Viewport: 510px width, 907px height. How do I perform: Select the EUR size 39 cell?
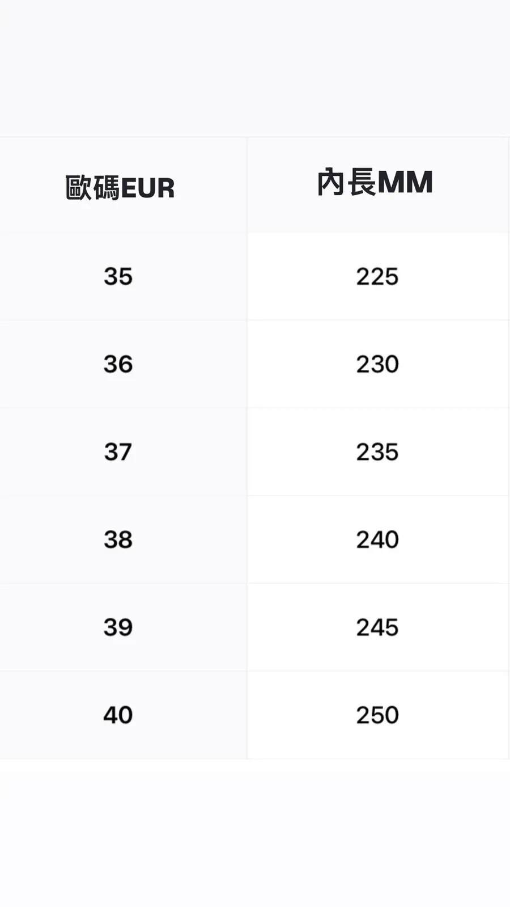coord(118,627)
